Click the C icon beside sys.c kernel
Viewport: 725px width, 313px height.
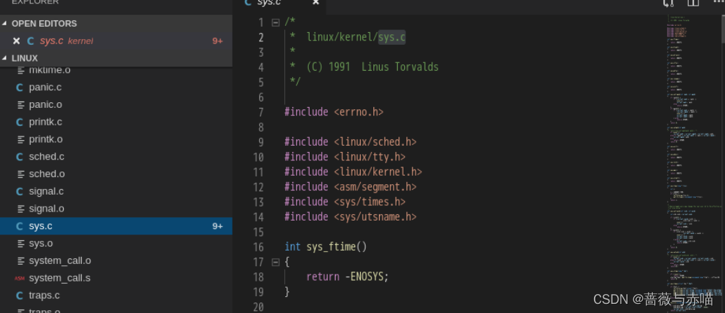31,41
